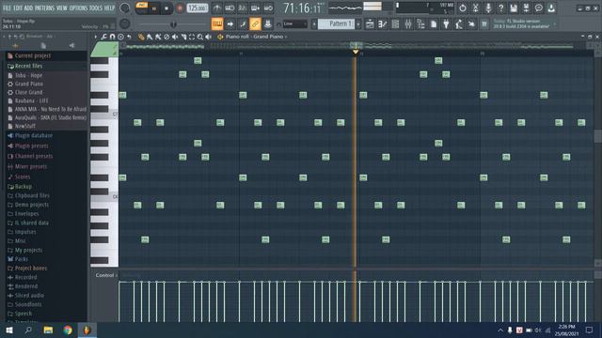Toggle PAT pattern mode
Screen dimensions: 602x338
142,5
